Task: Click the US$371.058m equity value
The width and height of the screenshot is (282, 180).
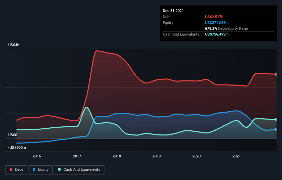Action: [217, 23]
